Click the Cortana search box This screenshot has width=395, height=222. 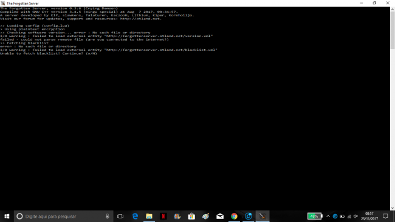[63, 216]
